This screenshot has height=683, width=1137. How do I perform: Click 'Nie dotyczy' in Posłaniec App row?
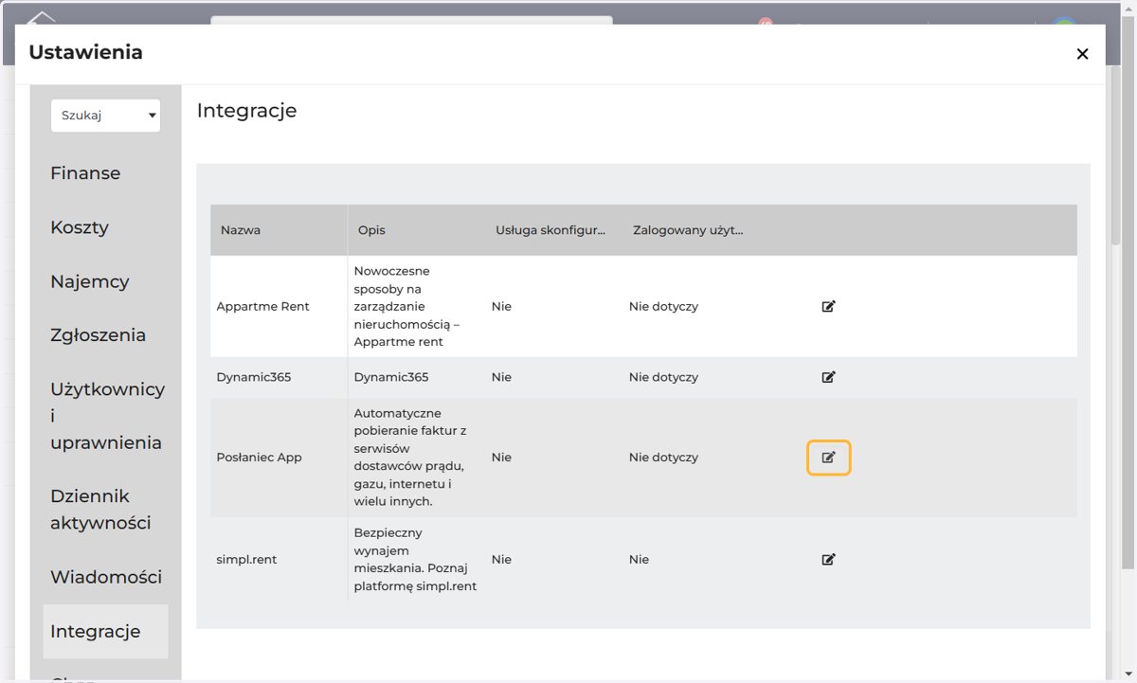(x=663, y=458)
